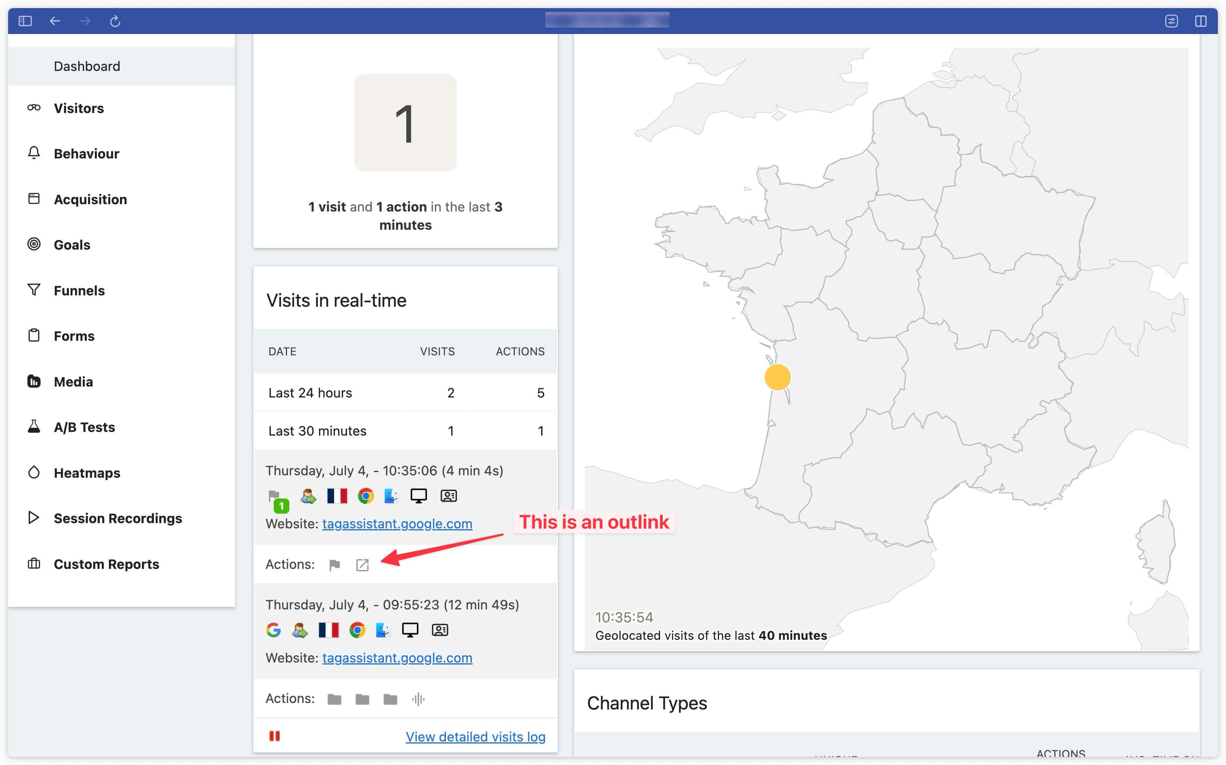Select the Dashboard menu item
The image size is (1226, 765).
(x=87, y=66)
